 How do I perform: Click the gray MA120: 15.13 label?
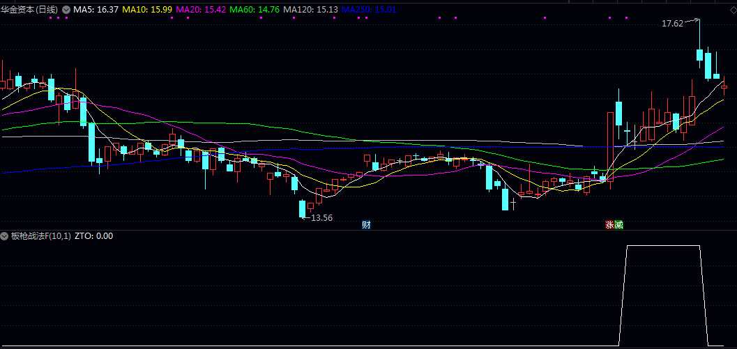[310, 9]
